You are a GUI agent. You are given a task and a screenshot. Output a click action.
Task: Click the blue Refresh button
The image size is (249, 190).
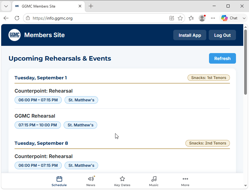(222, 59)
